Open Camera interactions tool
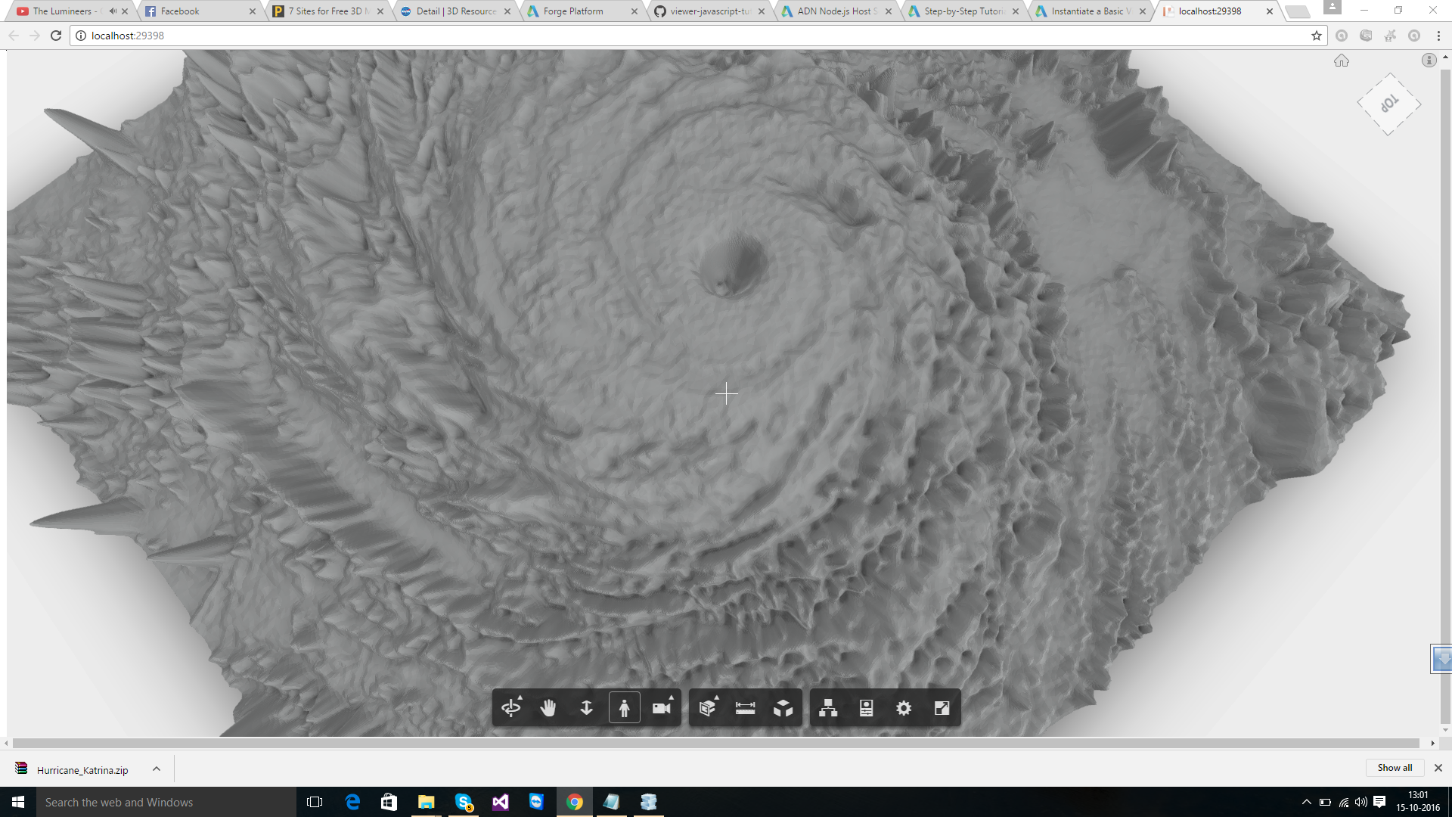1452x817 pixels. click(x=662, y=708)
